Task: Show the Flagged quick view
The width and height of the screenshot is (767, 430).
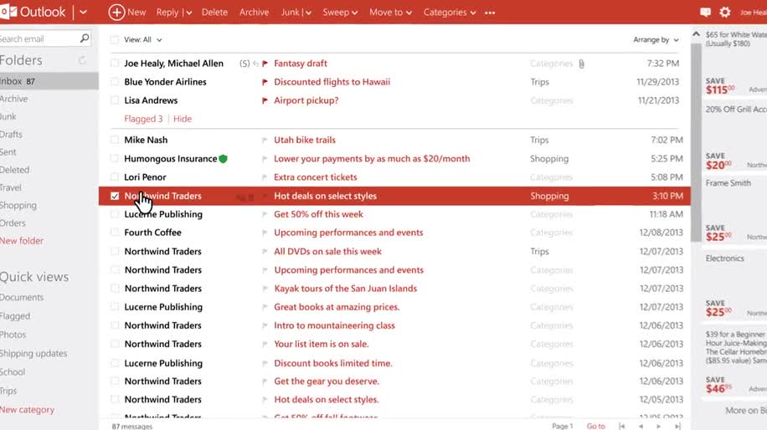Action: point(15,316)
